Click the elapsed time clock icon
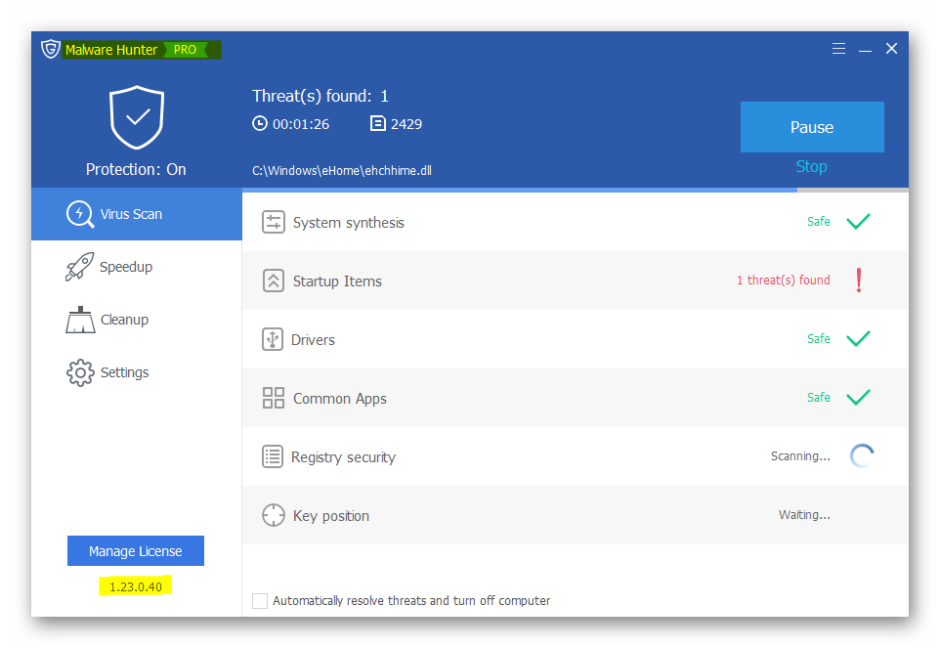 (260, 123)
